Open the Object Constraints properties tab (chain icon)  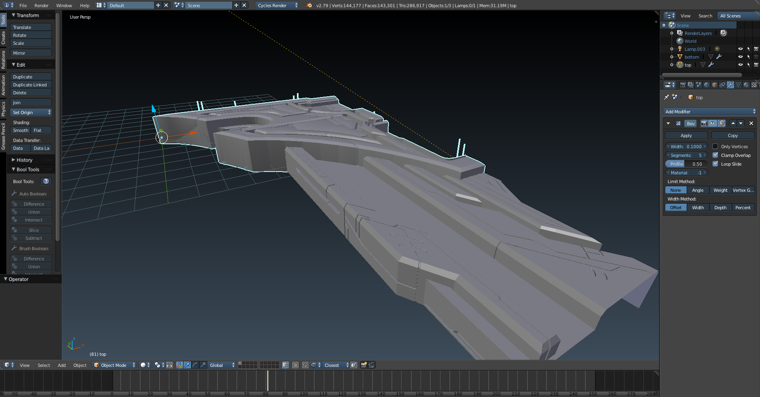(x=722, y=85)
